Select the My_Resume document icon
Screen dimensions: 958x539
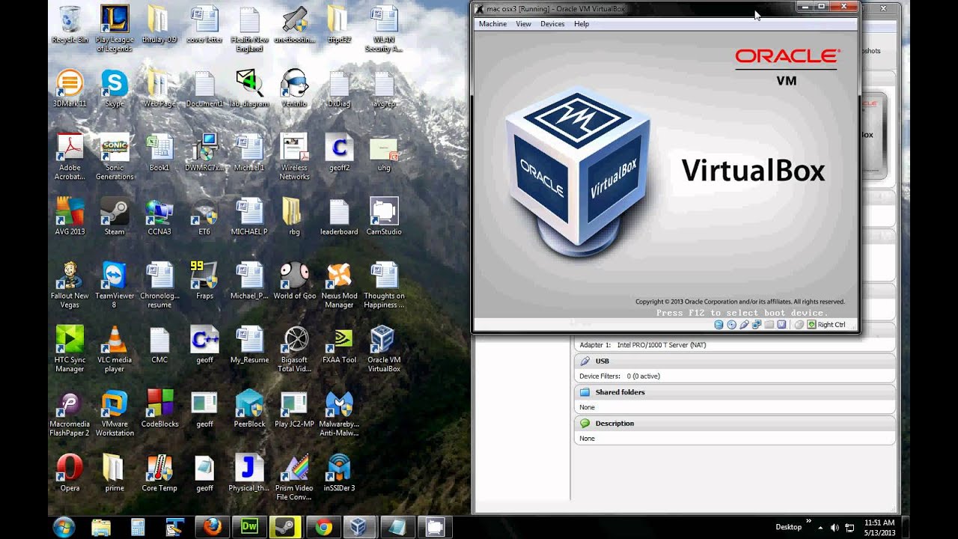click(249, 344)
